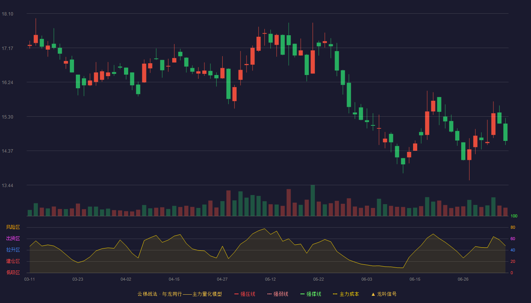Image resolution: width=531 pixels, height=303 pixels.
Task: Toggle the 龙吟信号 legend entry
Action: [x=383, y=294]
